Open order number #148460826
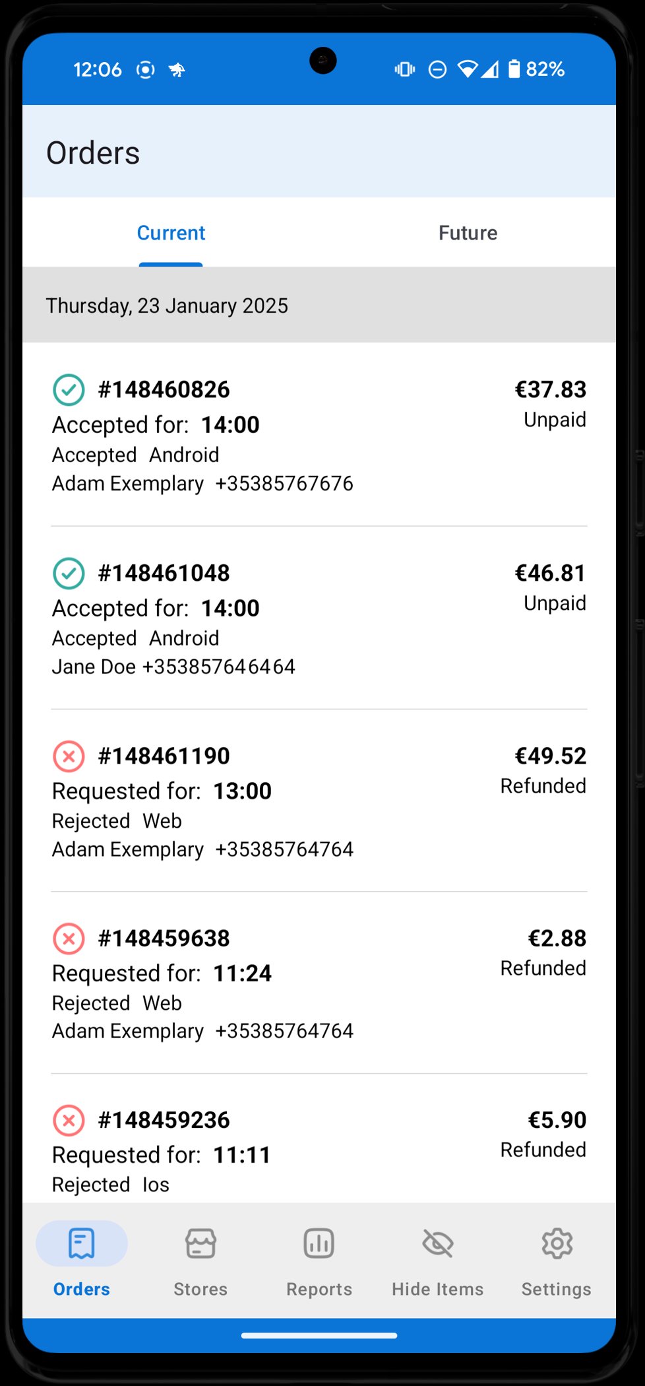Image resolution: width=645 pixels, height=1386 pixels. [x=164, y=389]
